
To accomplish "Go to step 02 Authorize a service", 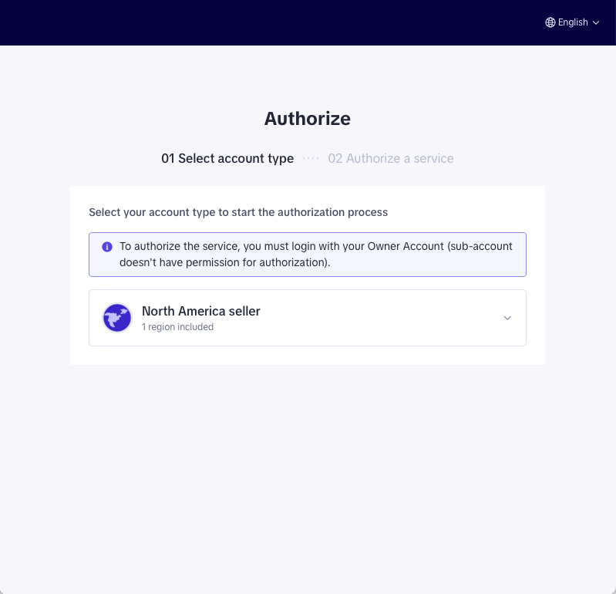I will click(391, 158).
